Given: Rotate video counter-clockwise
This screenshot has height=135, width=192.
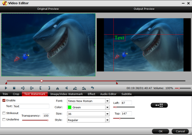Looking at the screenshot, I should pos(75,88).
